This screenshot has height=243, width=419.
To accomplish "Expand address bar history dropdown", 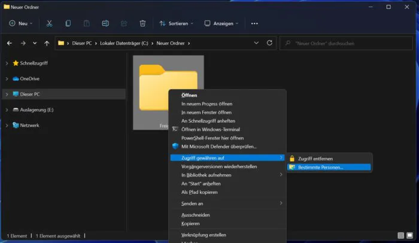I will click(256, 42).
